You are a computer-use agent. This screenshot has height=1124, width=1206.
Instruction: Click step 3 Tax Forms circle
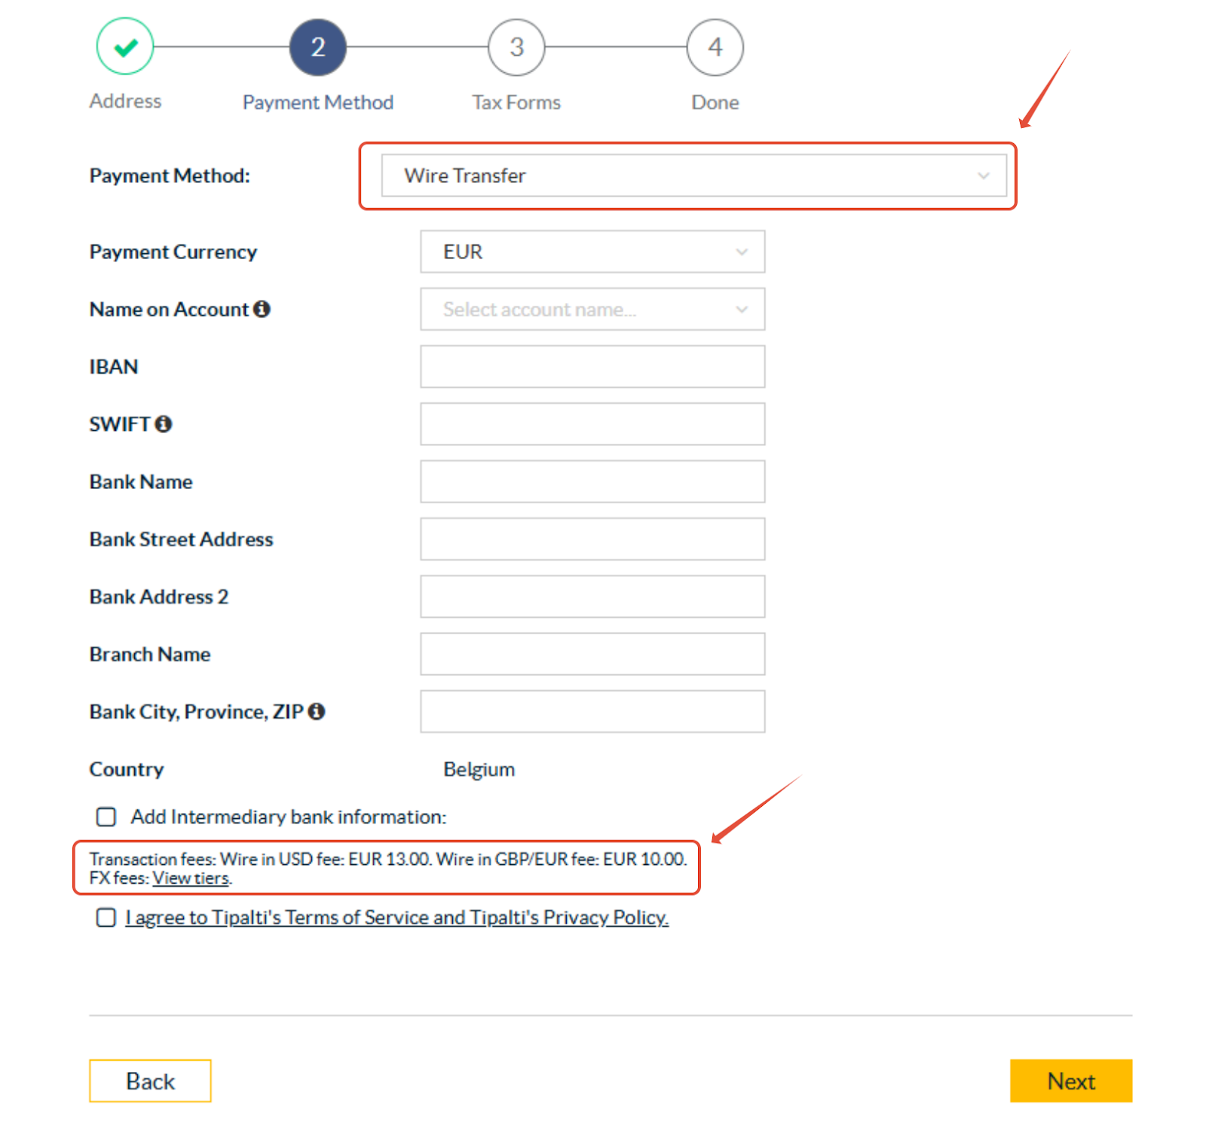[x=516, y=47]
